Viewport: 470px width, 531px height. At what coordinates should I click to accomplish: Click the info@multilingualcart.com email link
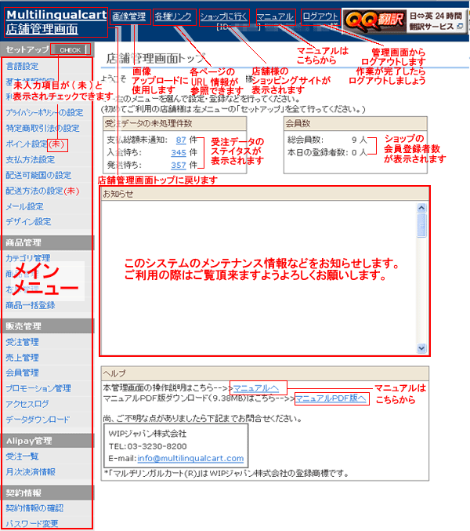point(190,458)
